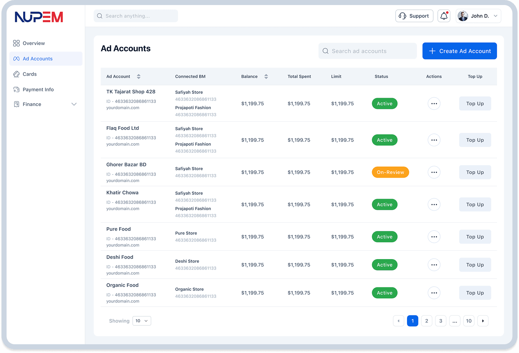Click the NUPEM logo
519x353 pixels.
[39, 17]
